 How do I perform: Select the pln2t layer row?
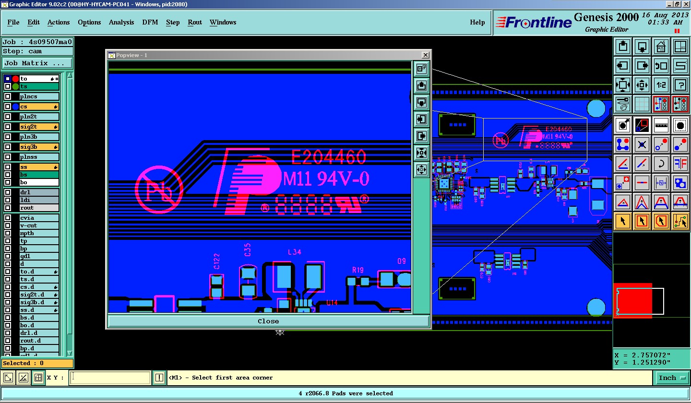(39, 117)
